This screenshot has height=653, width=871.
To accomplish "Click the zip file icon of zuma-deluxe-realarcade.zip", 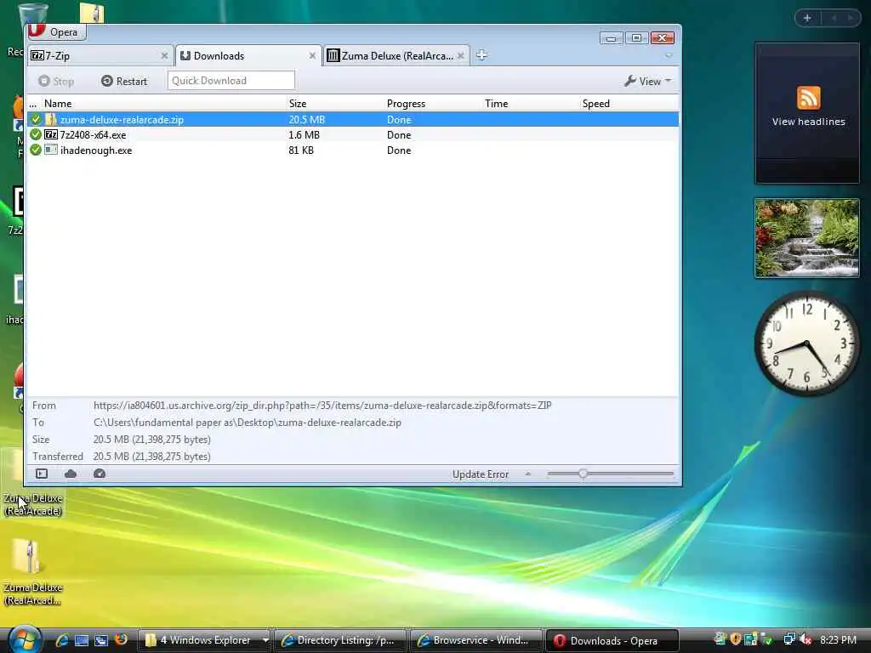I will (51, 119).
